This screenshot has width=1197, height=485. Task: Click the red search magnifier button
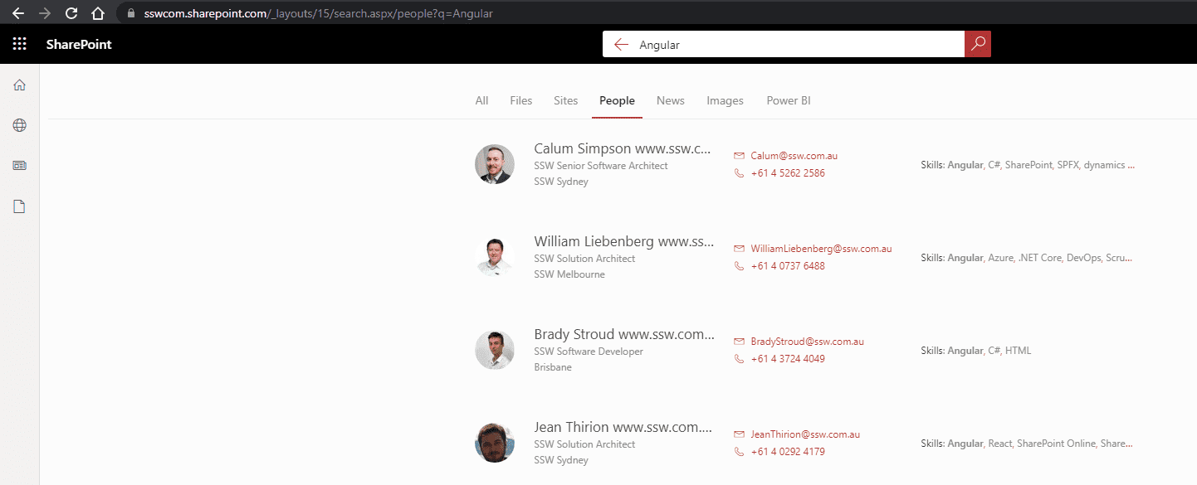pos(978,44)
